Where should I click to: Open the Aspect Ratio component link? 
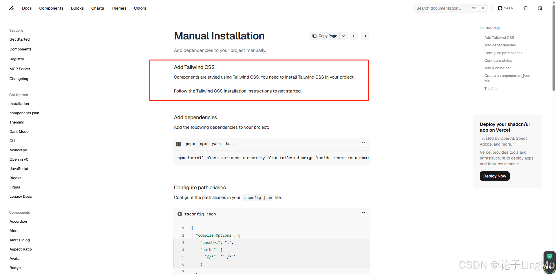point(21,249)
